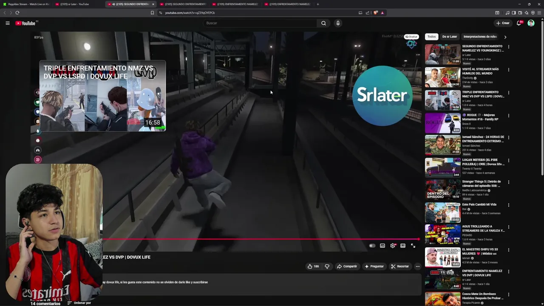Open the media control music note icon
Screen dimensions: 544x306
pyautogui.click(x=507, y=13)
